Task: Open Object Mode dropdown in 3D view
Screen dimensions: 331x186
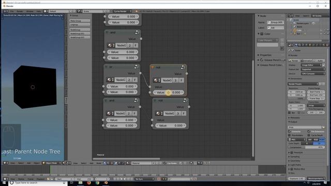Action: point(52,163)
